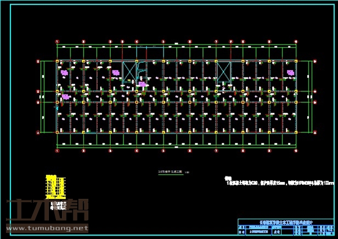Viewport: 338px width, 239px height.
Task: Select the magenta label in the top-left room
Action: 65,72
